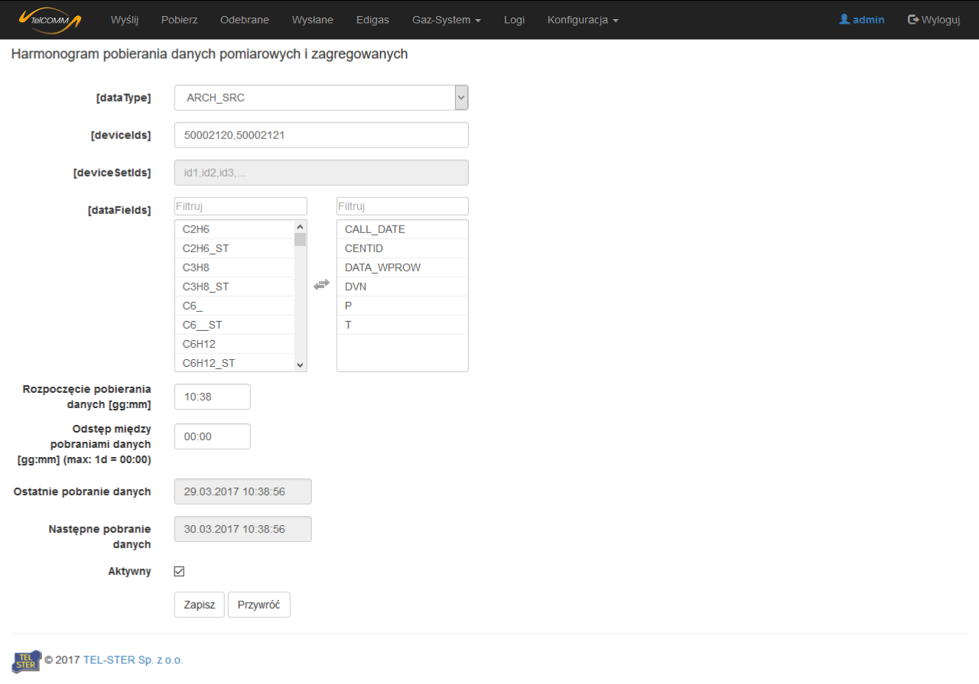The height and width of the screenshot is (684, 979).
Task: Select DVN in the chosen fields list
Action: pyautogui.click(x=402, y=287)
